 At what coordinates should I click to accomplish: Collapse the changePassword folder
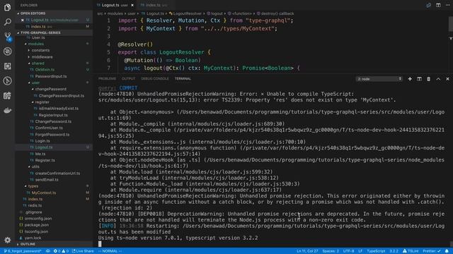(50, 89)
